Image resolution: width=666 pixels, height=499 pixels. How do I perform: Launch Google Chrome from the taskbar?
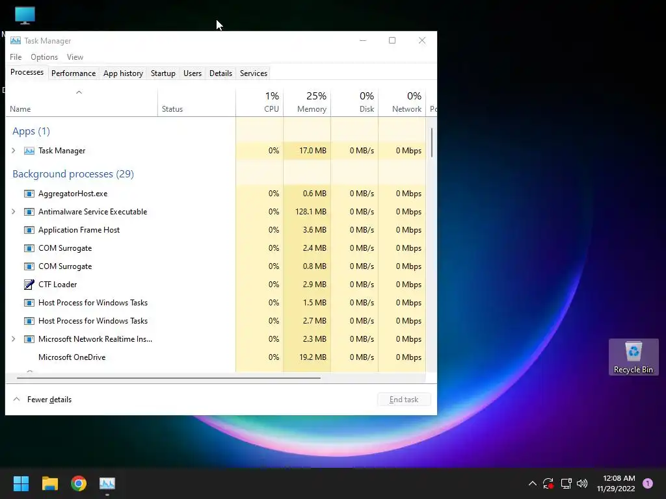pyautogui.click(x=79, y=483)
